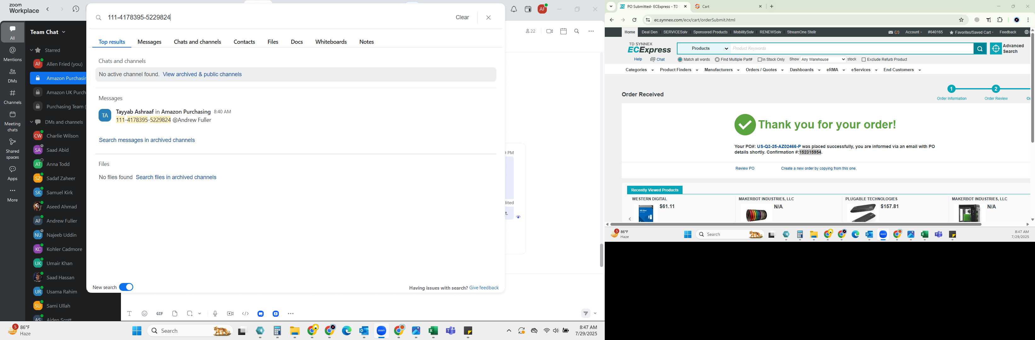Open File Explorer from the Windows taskbar
This screenshot has height=340, width=1035.
pyautogui.click(x=294, y=331)
